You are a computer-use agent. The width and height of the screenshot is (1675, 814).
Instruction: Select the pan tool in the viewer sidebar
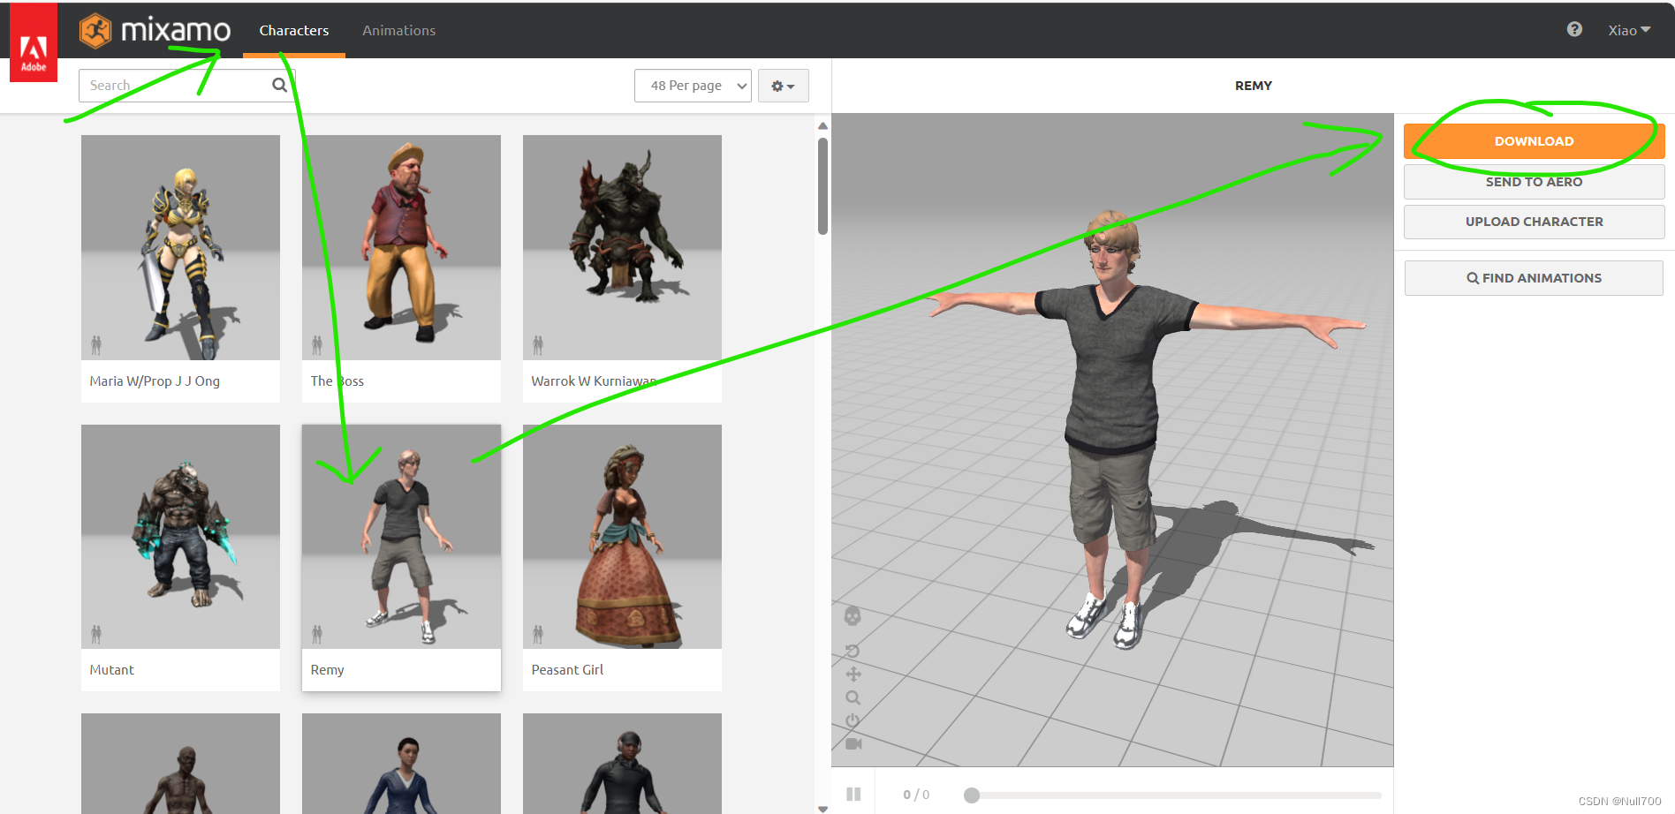point(853,674)
